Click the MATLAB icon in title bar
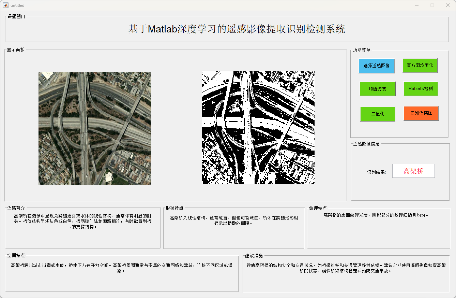This screenshot has width=456, height=298. pyautogui.click(x=6, y=5)
